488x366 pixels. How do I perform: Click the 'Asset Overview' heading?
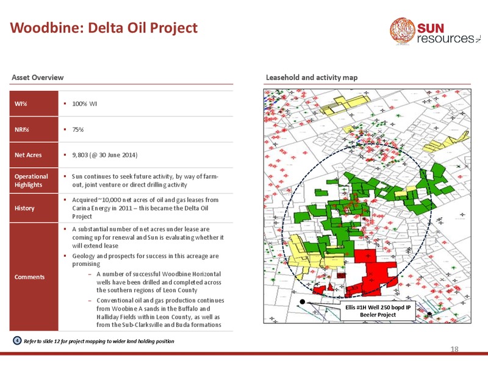(x=37, y=77)
